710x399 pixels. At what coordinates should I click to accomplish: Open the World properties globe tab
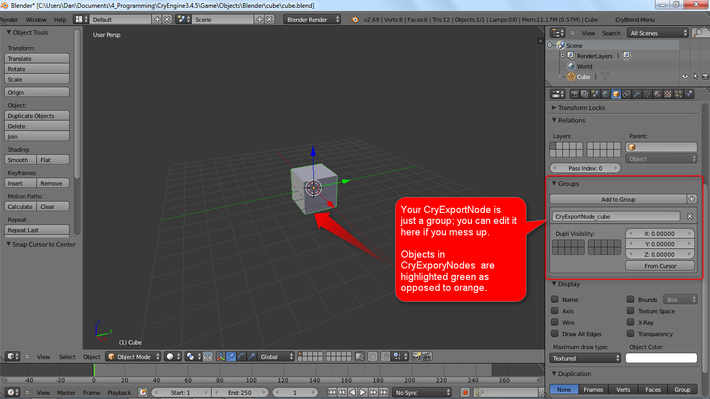pos(606,94)
